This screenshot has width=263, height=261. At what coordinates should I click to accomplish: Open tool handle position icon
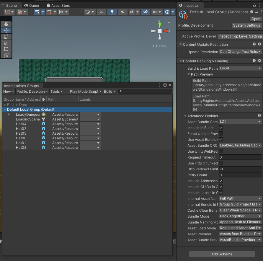click(8, 12)
